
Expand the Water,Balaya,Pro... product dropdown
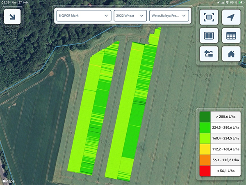(x=169, y=16)
